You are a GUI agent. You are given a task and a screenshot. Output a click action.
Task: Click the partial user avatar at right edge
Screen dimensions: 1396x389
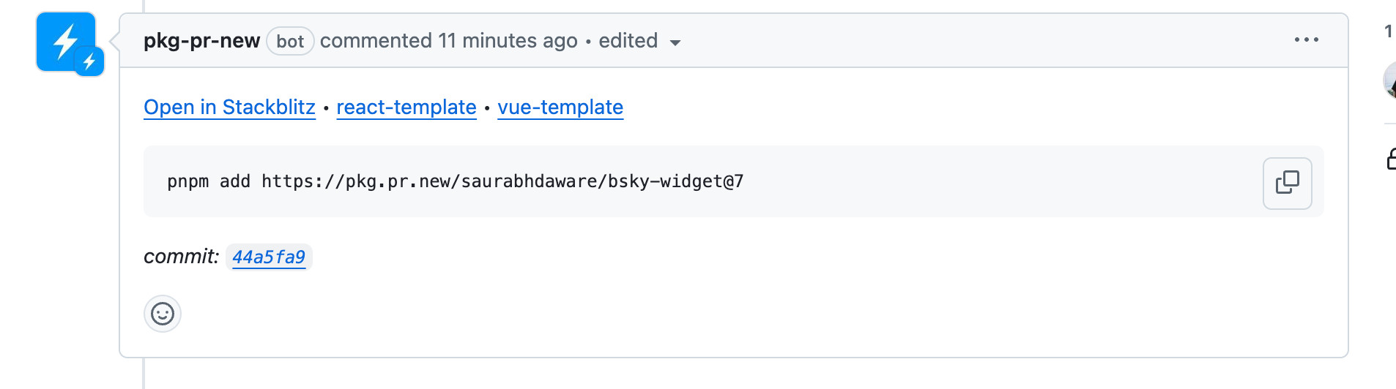[1389, 79]
